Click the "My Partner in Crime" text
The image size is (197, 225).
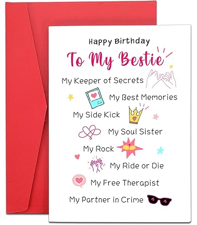click(x=106, y=200)
